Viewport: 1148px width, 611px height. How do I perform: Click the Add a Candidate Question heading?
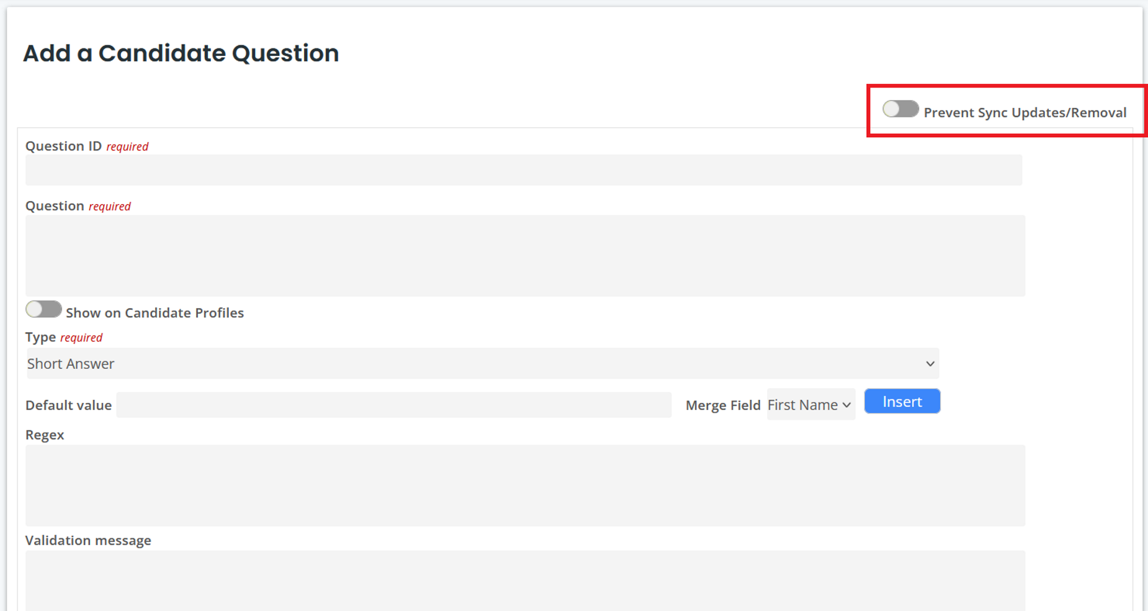(181, 53)
